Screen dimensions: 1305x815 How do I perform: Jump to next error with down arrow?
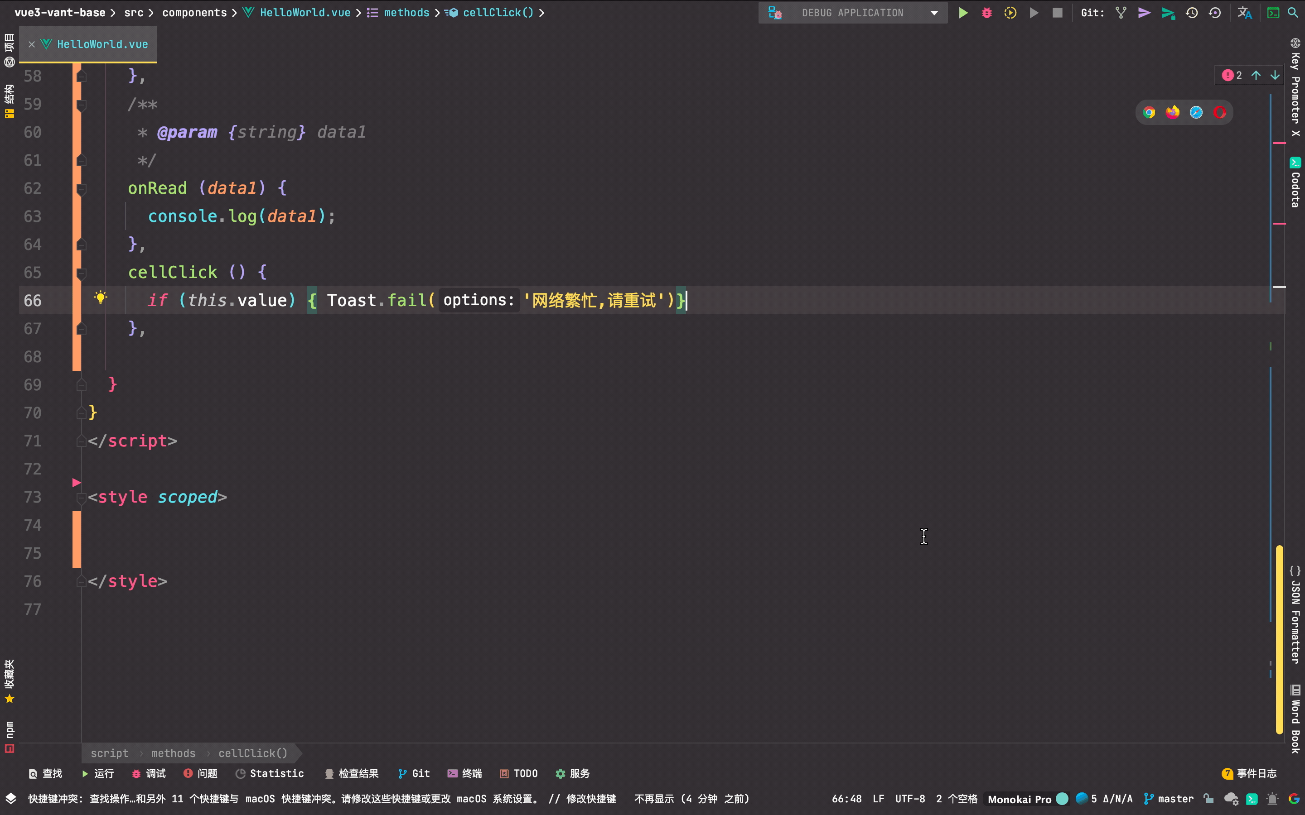[1275, 75]
